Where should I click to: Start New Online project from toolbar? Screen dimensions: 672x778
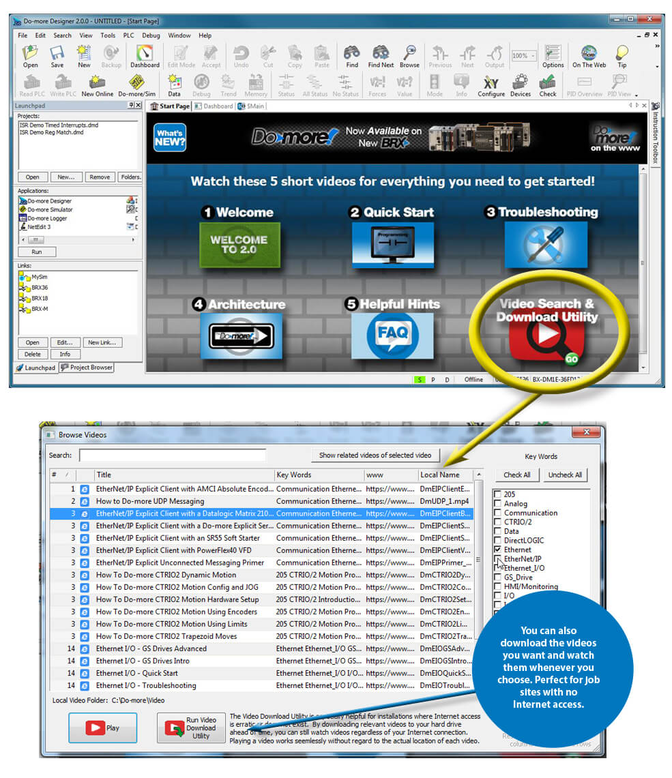tap(98, 85)
